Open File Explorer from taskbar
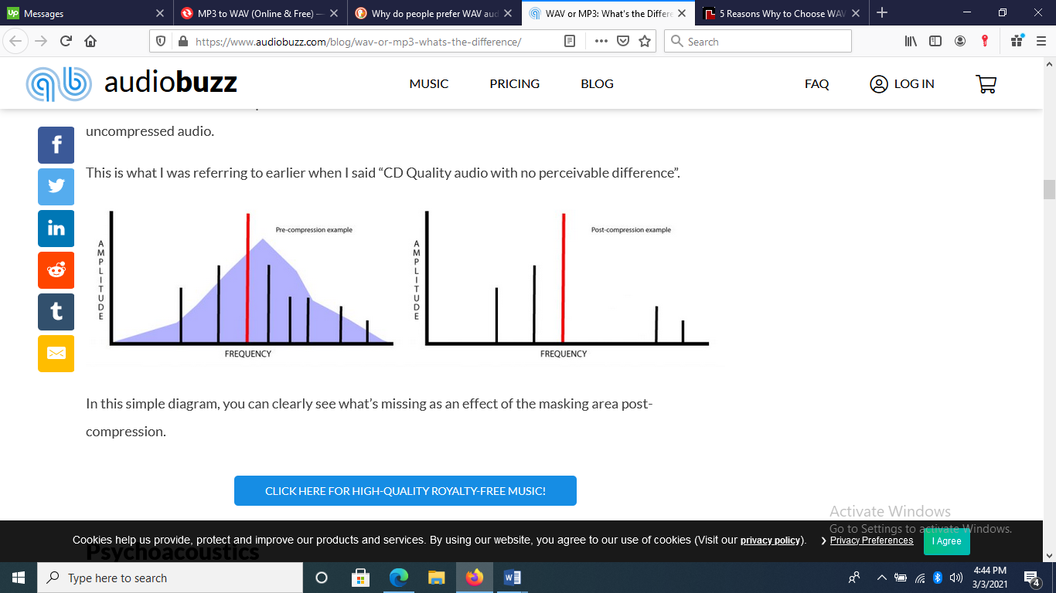1056x593 pixels. (x=437, y=578)
